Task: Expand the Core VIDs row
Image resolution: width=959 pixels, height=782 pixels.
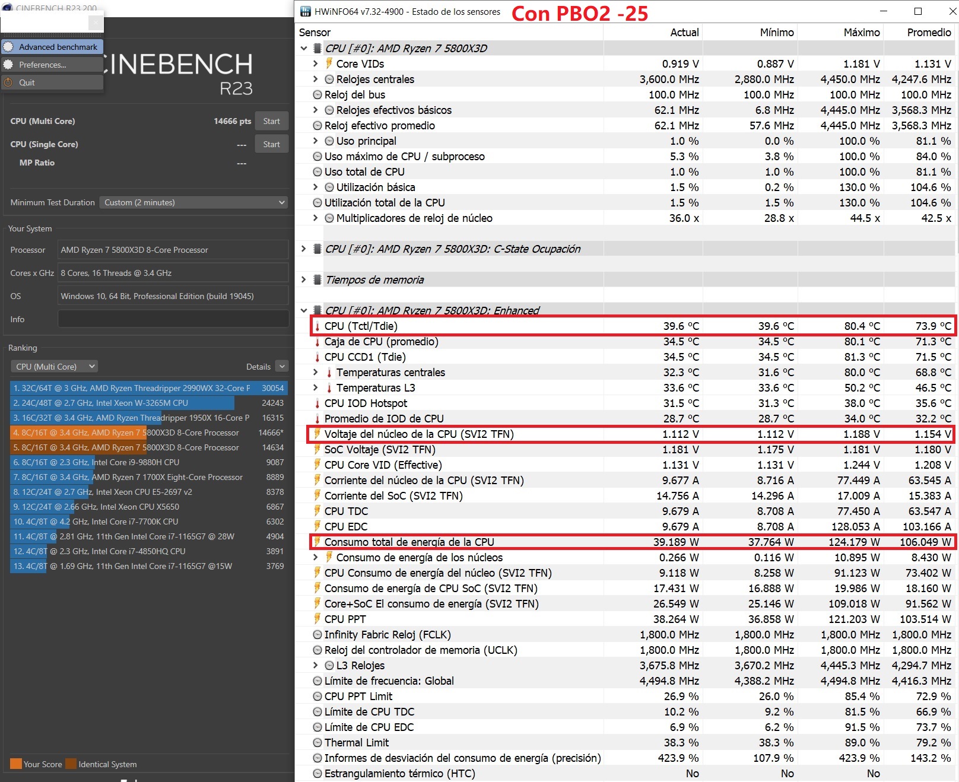Action: [316, 63]
